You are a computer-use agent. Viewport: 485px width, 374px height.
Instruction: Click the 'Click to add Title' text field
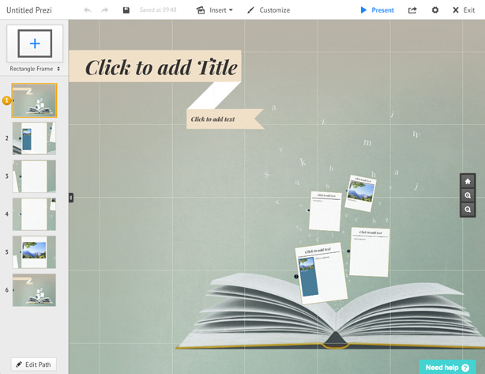coord(161,67)
